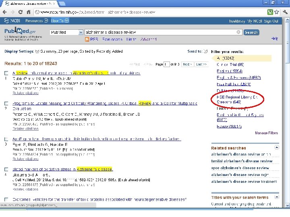This screenshot has height=217, width=290.
Task: Collapse the Related searches panel
Action: pyautogui.click(x=277, y=147)
